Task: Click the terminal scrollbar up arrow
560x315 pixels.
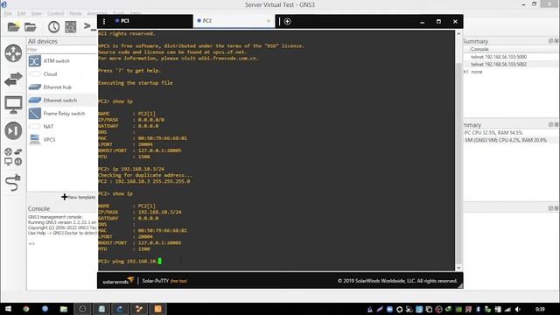Action: 458,34
